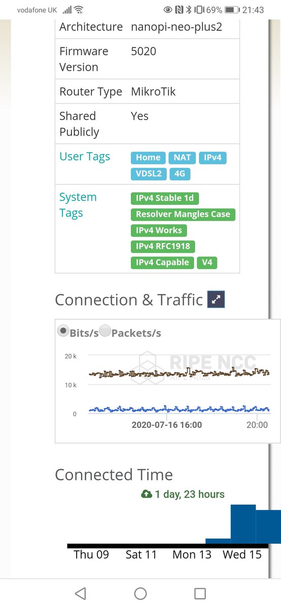
Task: Click the Bluetooth icon in status bar
Action: click(189, 10)
